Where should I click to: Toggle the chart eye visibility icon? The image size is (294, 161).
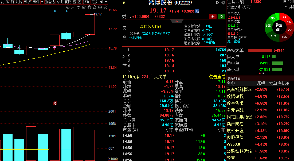click(x=79, y=7)
